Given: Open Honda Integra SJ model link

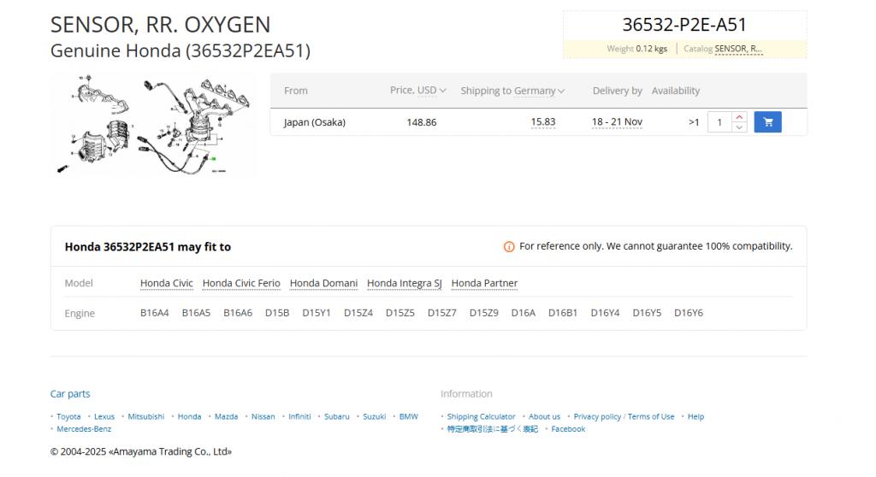Looking at the screenshot, I should [x=404, y=284].
